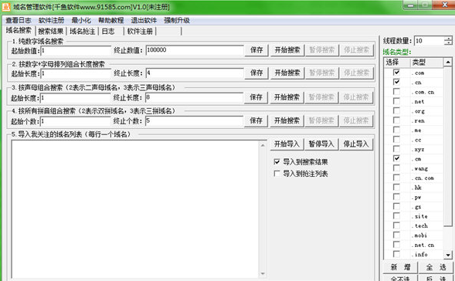Click the 强制升级 menu item

(177, 20)
